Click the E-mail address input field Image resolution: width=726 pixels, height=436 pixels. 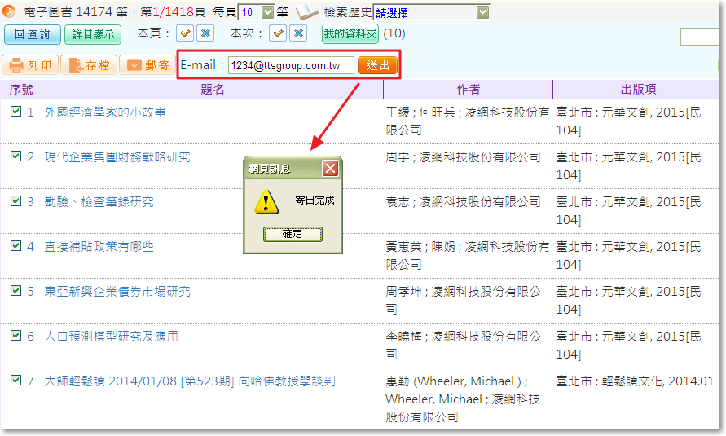tap(291, 66)
